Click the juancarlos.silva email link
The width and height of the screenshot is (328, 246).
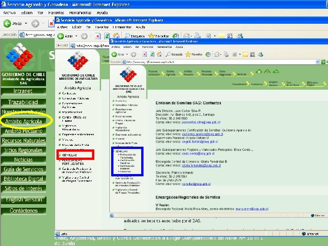click(x=201, y=122)
